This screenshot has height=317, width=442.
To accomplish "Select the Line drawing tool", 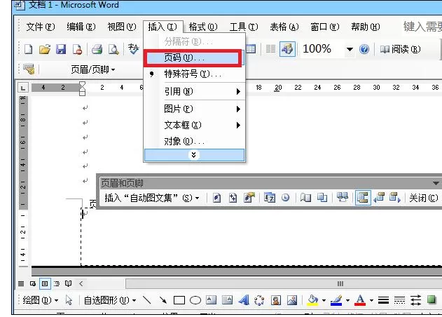I will pos(147,300).
